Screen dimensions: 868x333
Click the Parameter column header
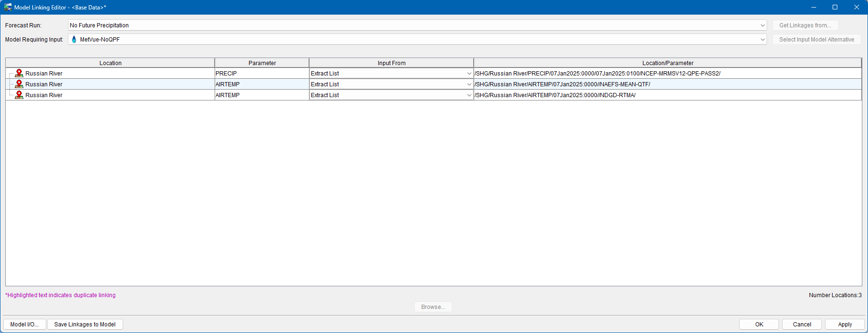point(262,63)
